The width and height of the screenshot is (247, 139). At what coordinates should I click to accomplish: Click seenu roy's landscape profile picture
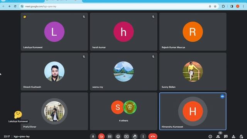123,71
